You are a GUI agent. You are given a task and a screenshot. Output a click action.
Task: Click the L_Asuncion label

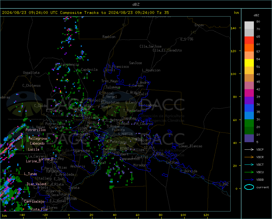(x=151, y=70)
